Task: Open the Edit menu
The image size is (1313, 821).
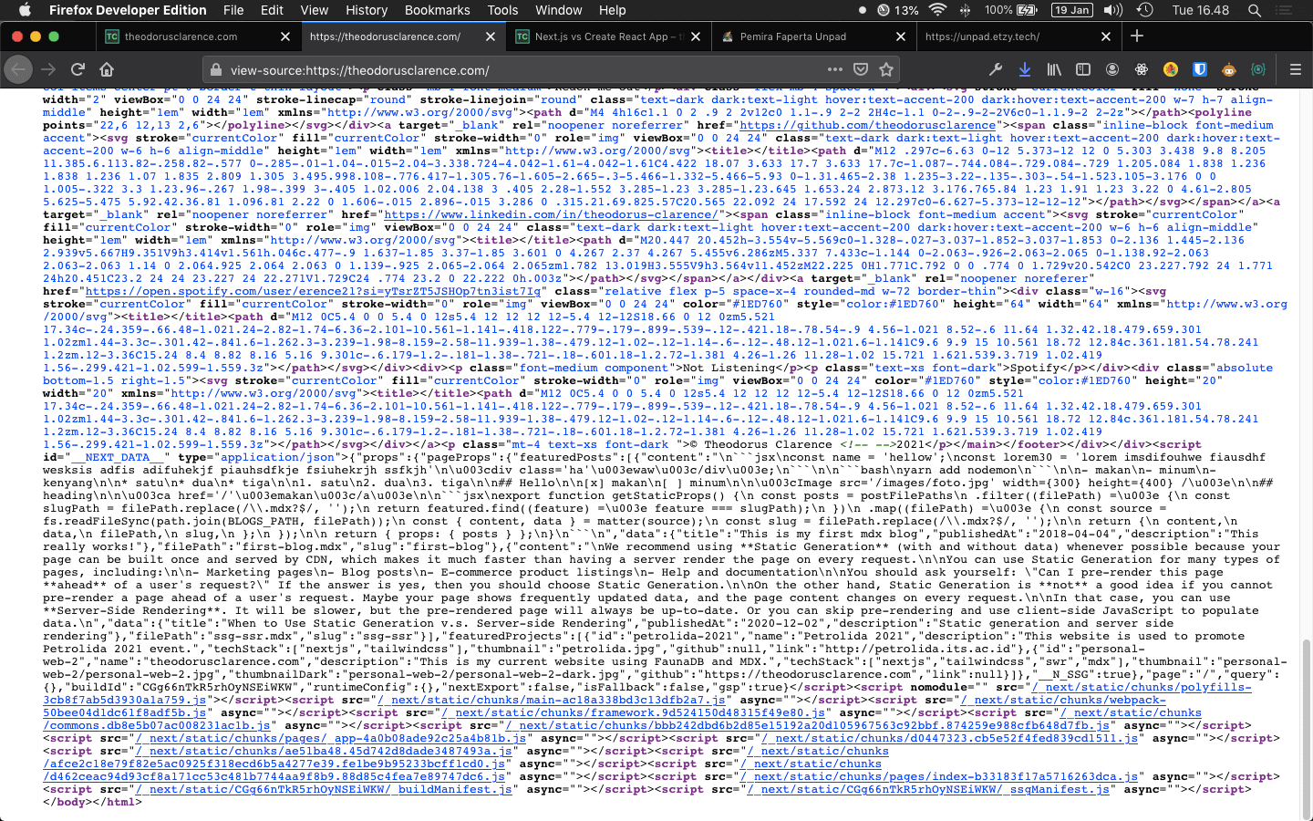Action: (x=272, y=10)
